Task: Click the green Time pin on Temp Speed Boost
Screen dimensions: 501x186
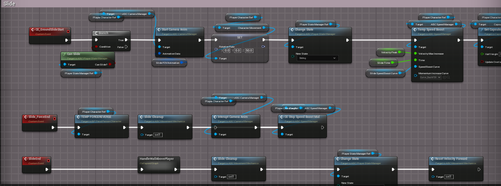Action: tap(415, 60)
